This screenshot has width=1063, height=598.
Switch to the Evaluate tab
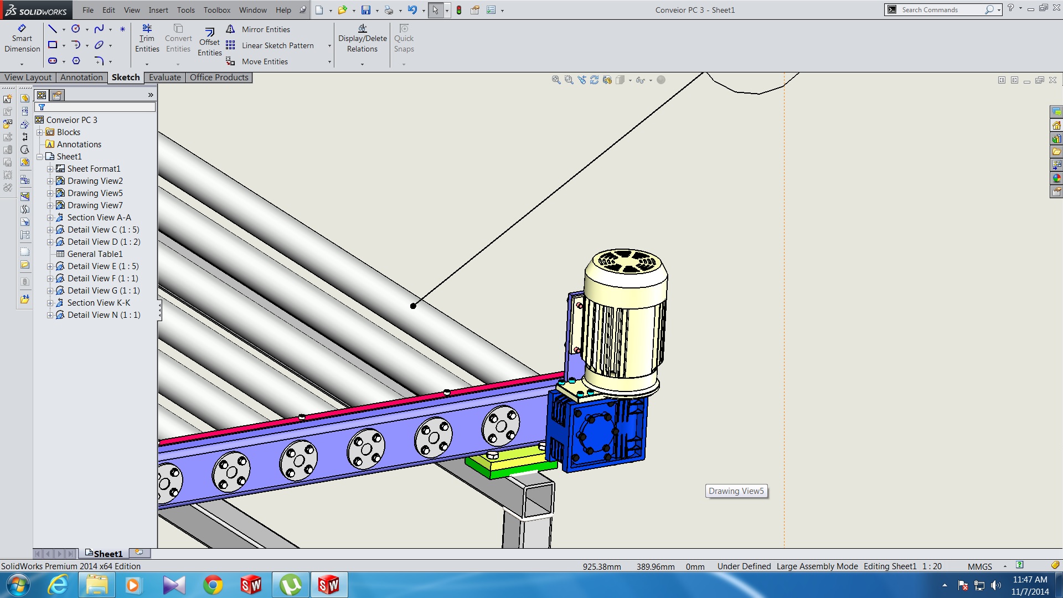coord(164,78)
